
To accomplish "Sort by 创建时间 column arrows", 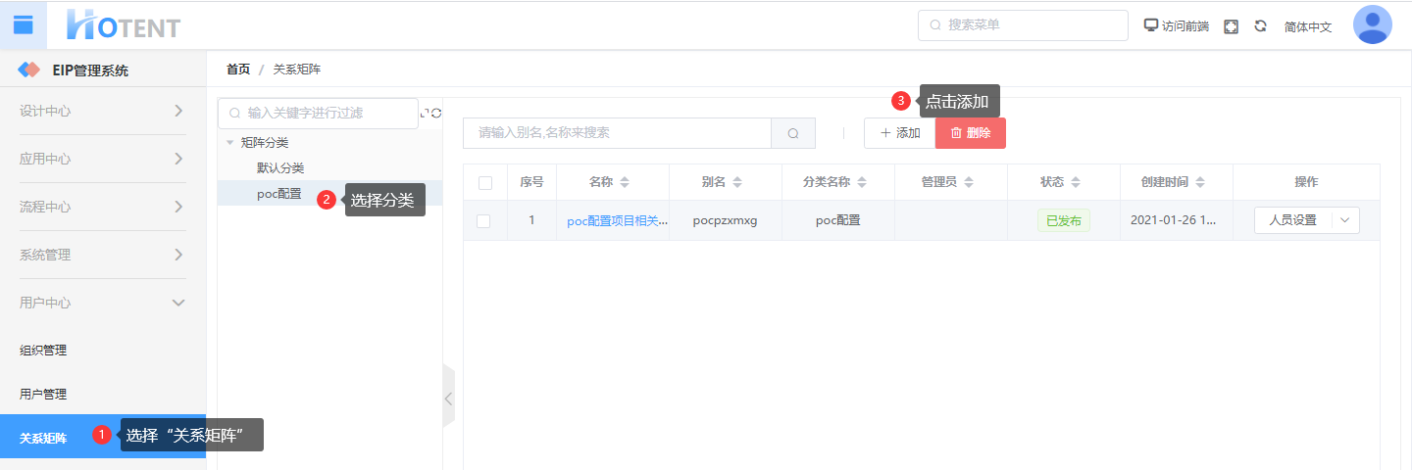I will pos(1200,182).
